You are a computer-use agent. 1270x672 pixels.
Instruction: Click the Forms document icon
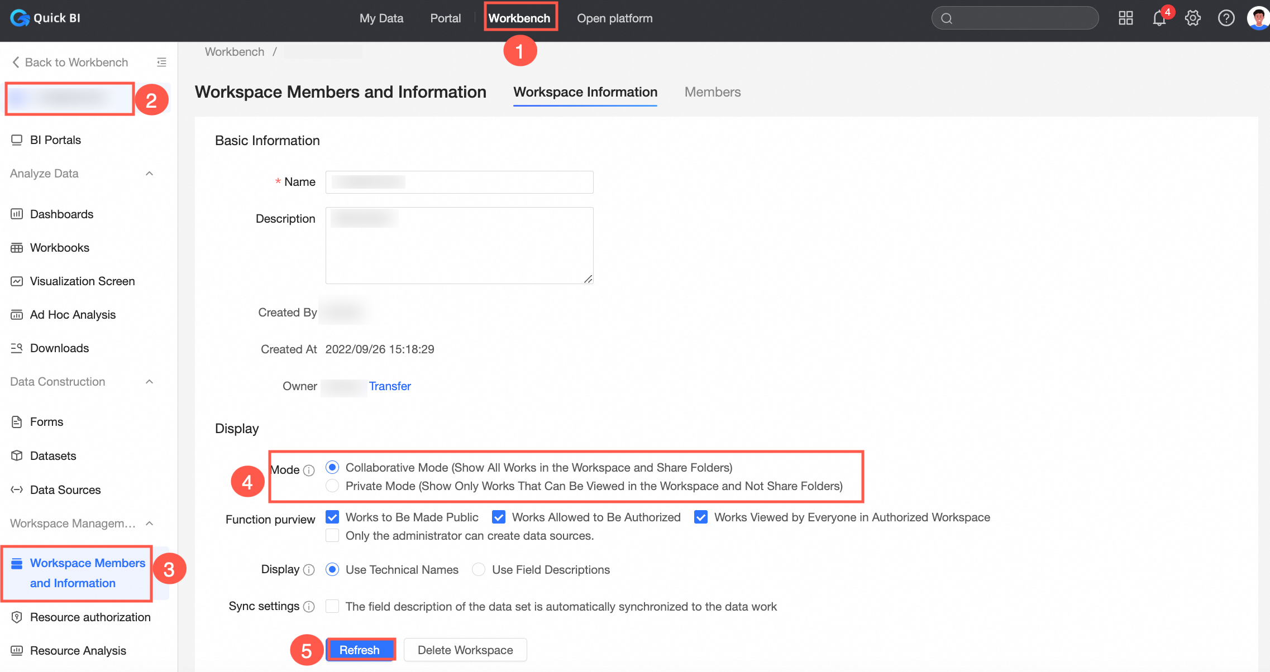pyautogui.click(x=17, y=421)
